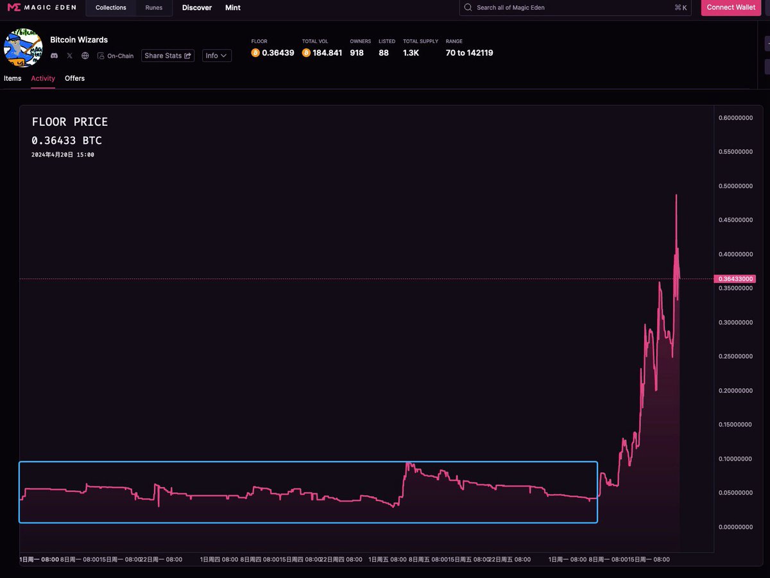Click the Magic Eden logo
Screen dimensions: 770x578
(42, 8)
